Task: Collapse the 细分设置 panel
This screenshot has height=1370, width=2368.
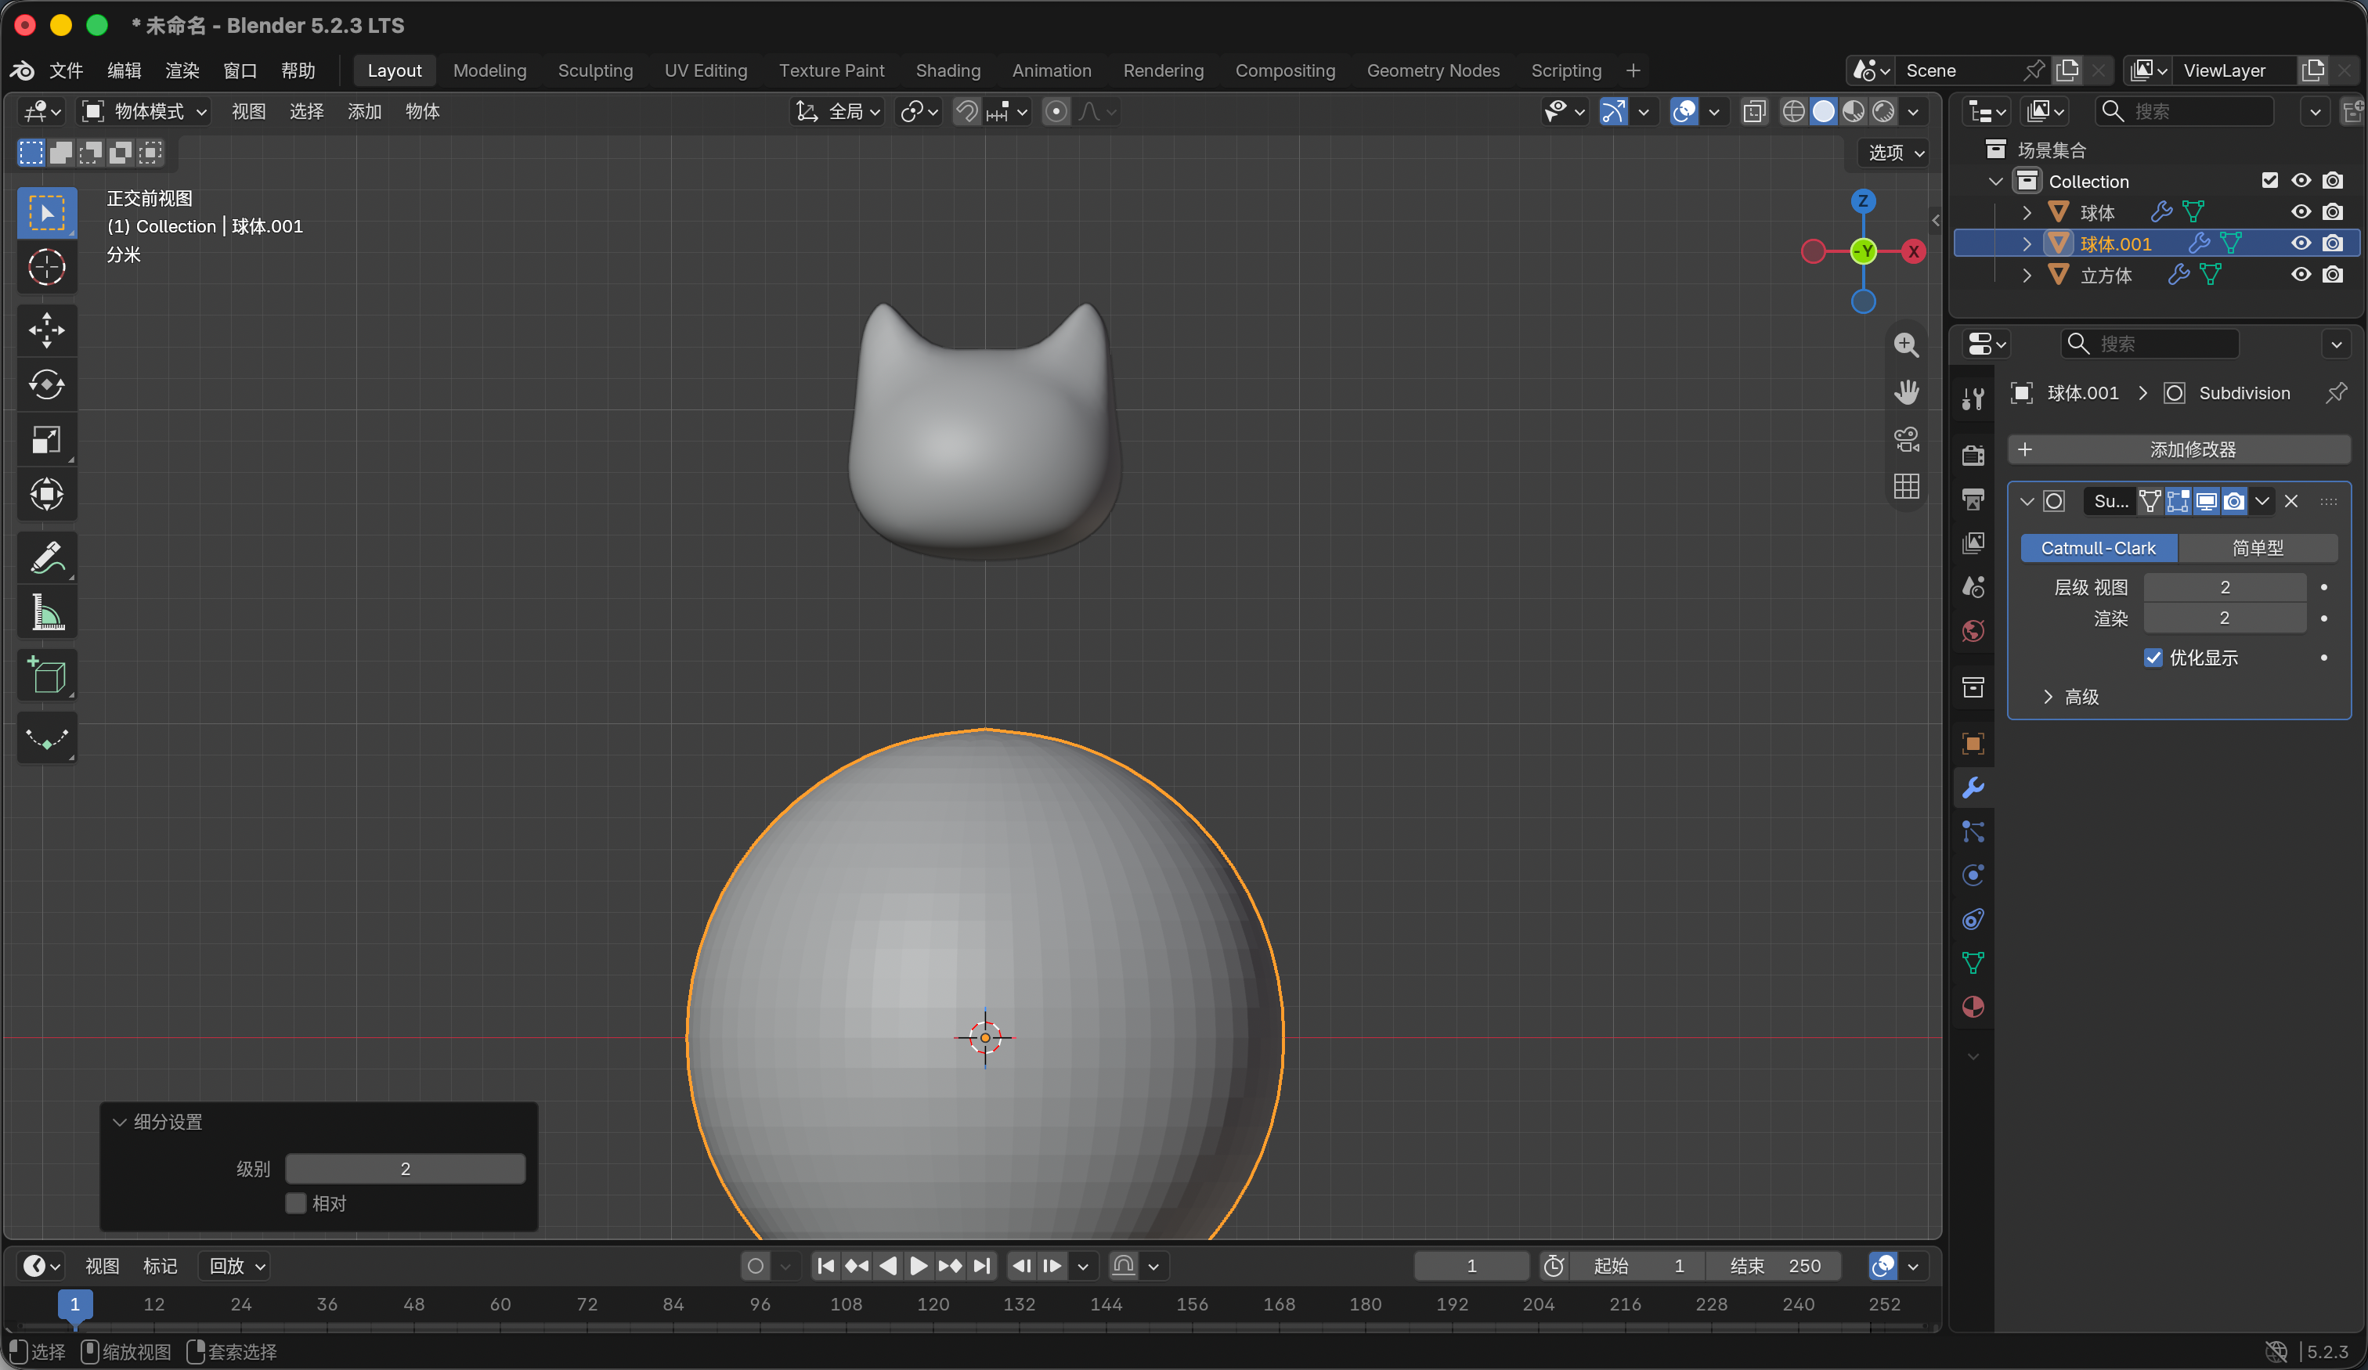Action: [119, 1122]
